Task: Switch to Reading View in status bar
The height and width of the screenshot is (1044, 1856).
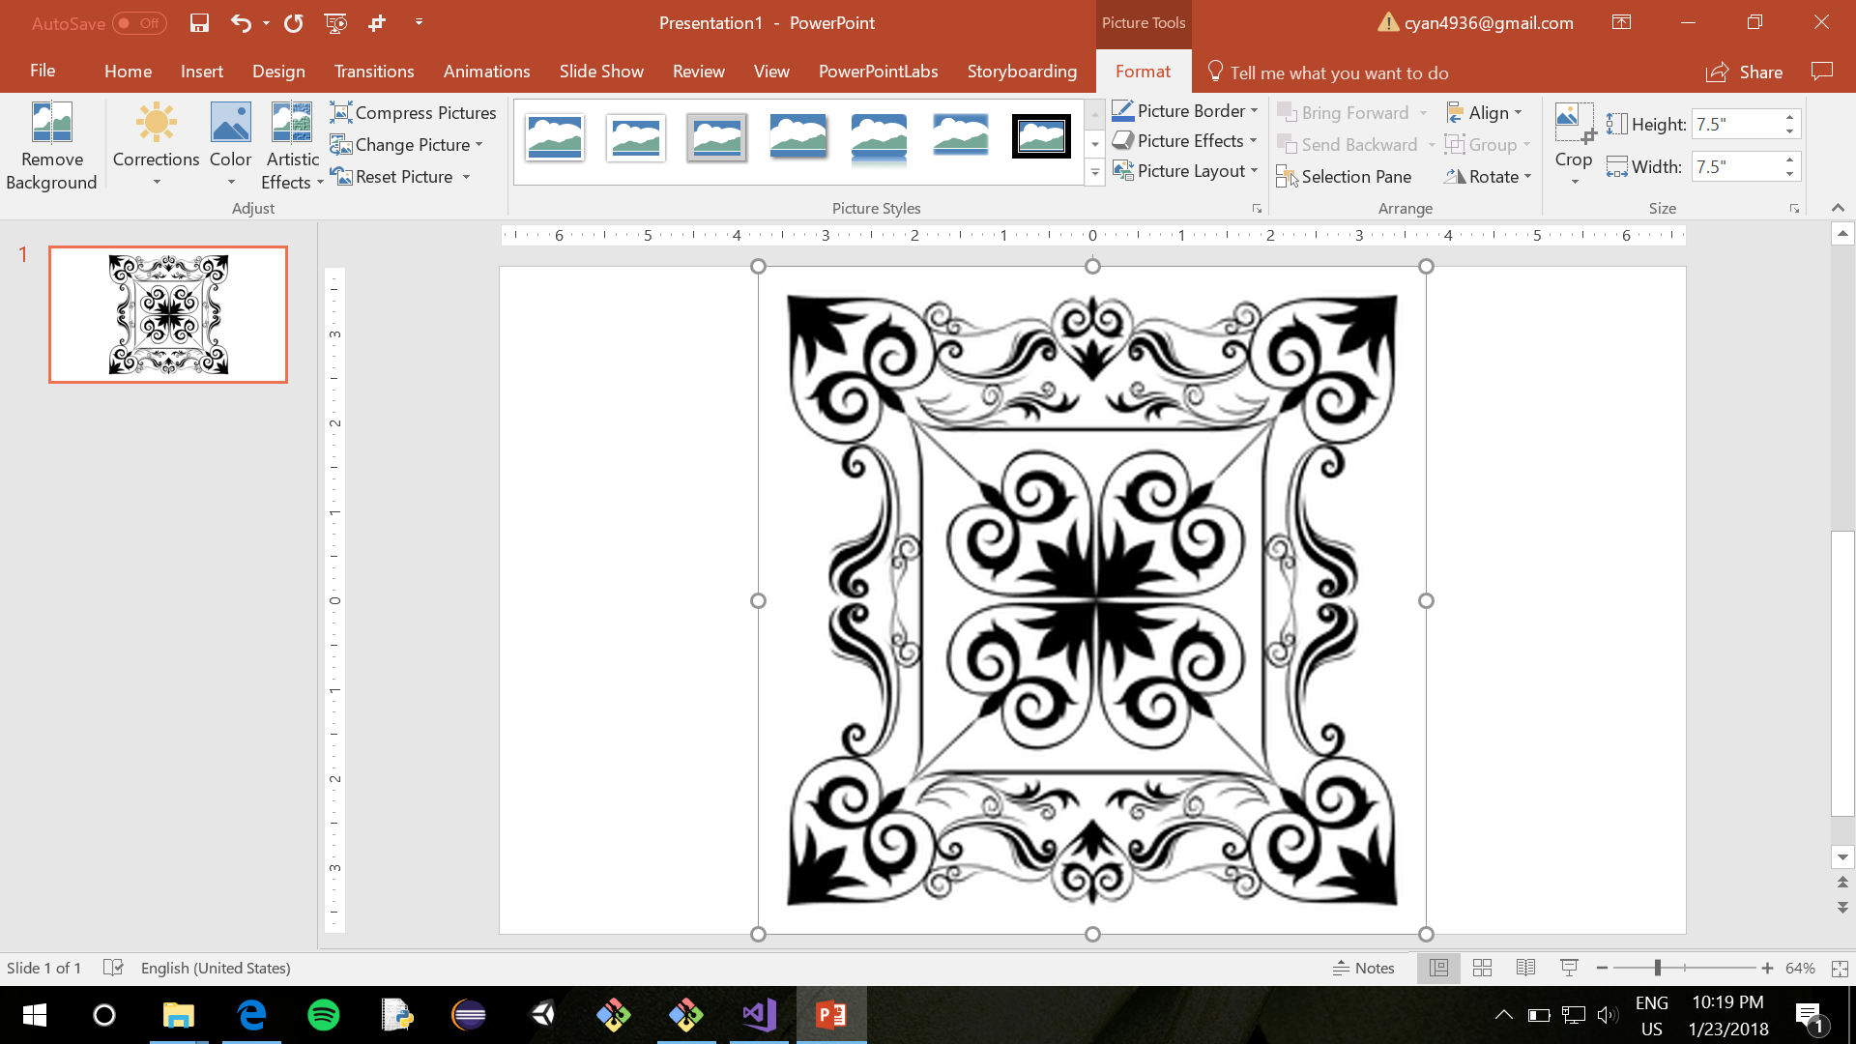Action: click(x=1526, y=968)
